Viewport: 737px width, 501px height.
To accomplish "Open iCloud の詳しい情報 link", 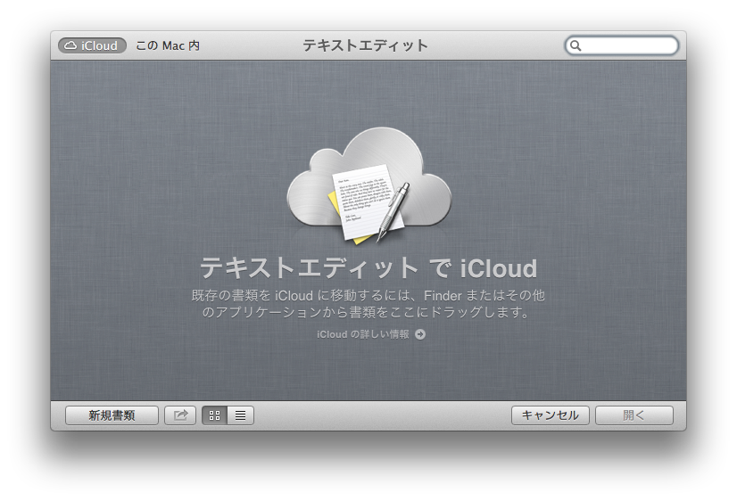I will (363, 334).
